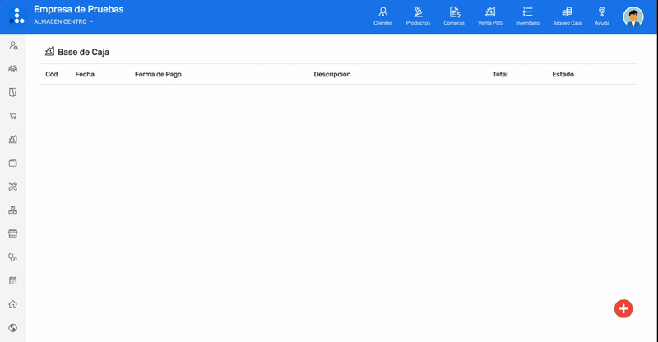Open the shopping cart icon in sidebar
This screenshot has width=658, height=342.
(13, 116)
